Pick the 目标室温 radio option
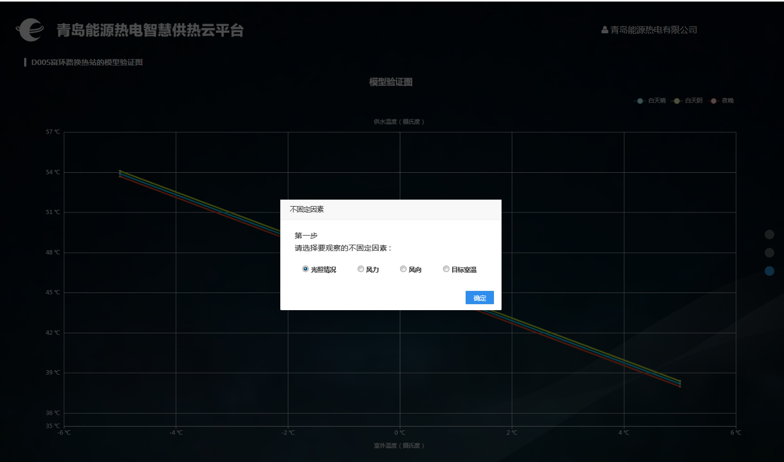This screenshot has height=462, width=784. coord(446,269)
